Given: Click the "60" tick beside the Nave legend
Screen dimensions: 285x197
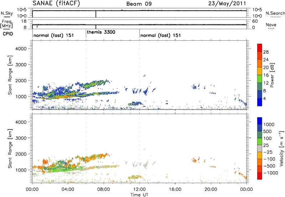Looking at the screenshot, I should click(255, 21).
